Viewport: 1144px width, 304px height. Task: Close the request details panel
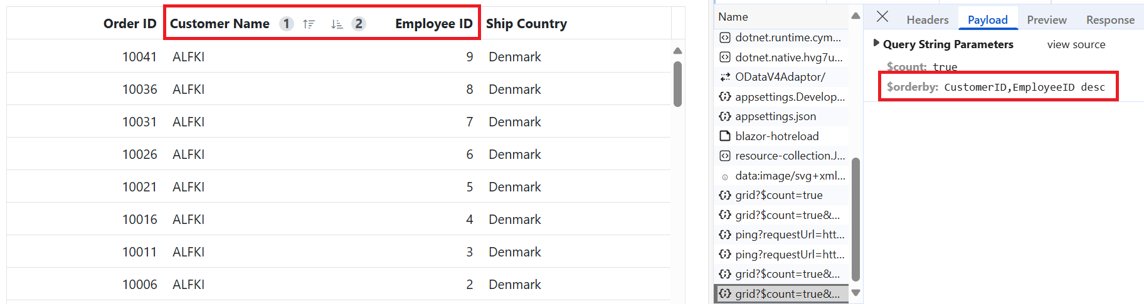click(882, 17)
